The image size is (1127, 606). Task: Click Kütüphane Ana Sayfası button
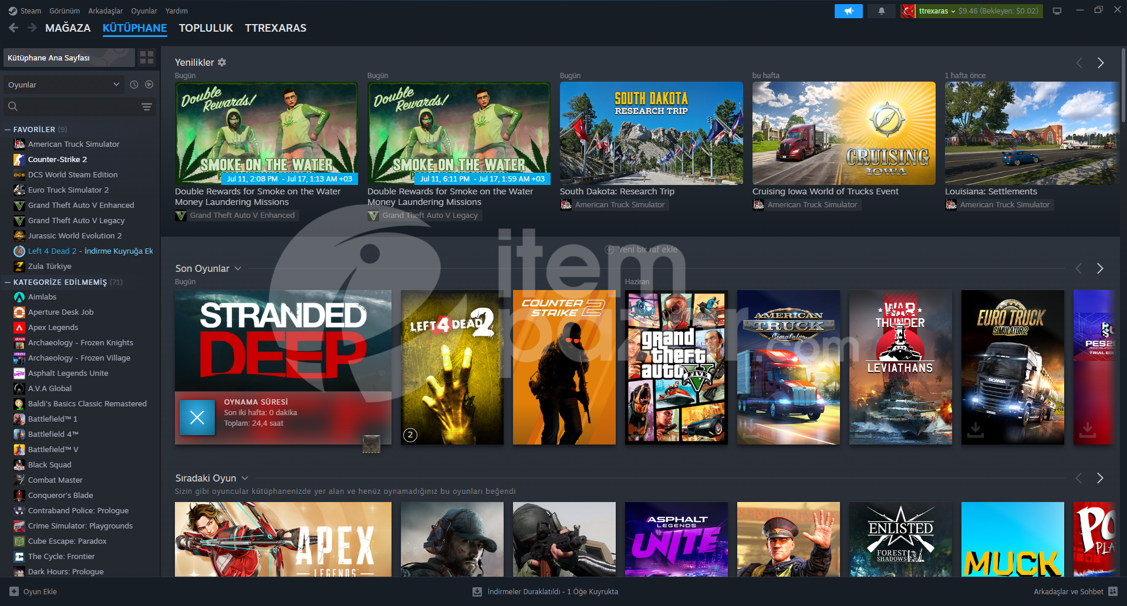69,58
